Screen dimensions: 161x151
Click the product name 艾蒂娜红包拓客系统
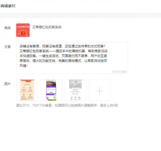pos(47,27)
